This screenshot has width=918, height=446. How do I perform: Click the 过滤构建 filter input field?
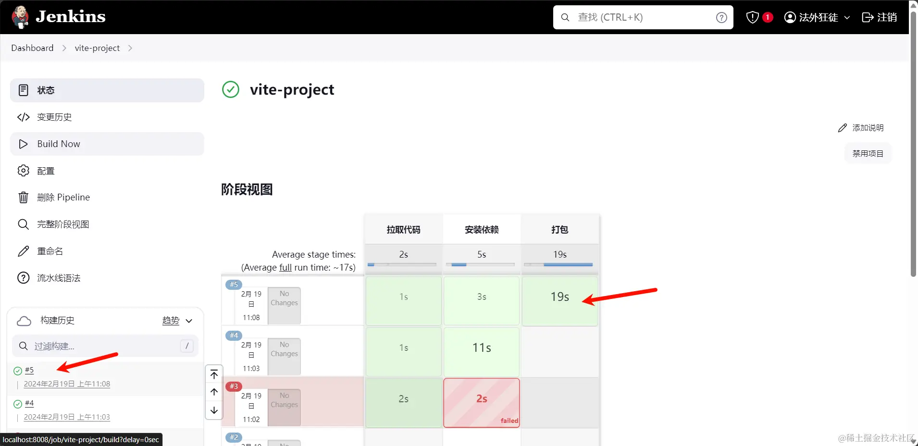(105, 346)
